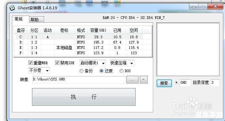The width and height of the screenshot is (225, 121).
Task: Click the empty search results list box
Action: (x=188, y=49)
